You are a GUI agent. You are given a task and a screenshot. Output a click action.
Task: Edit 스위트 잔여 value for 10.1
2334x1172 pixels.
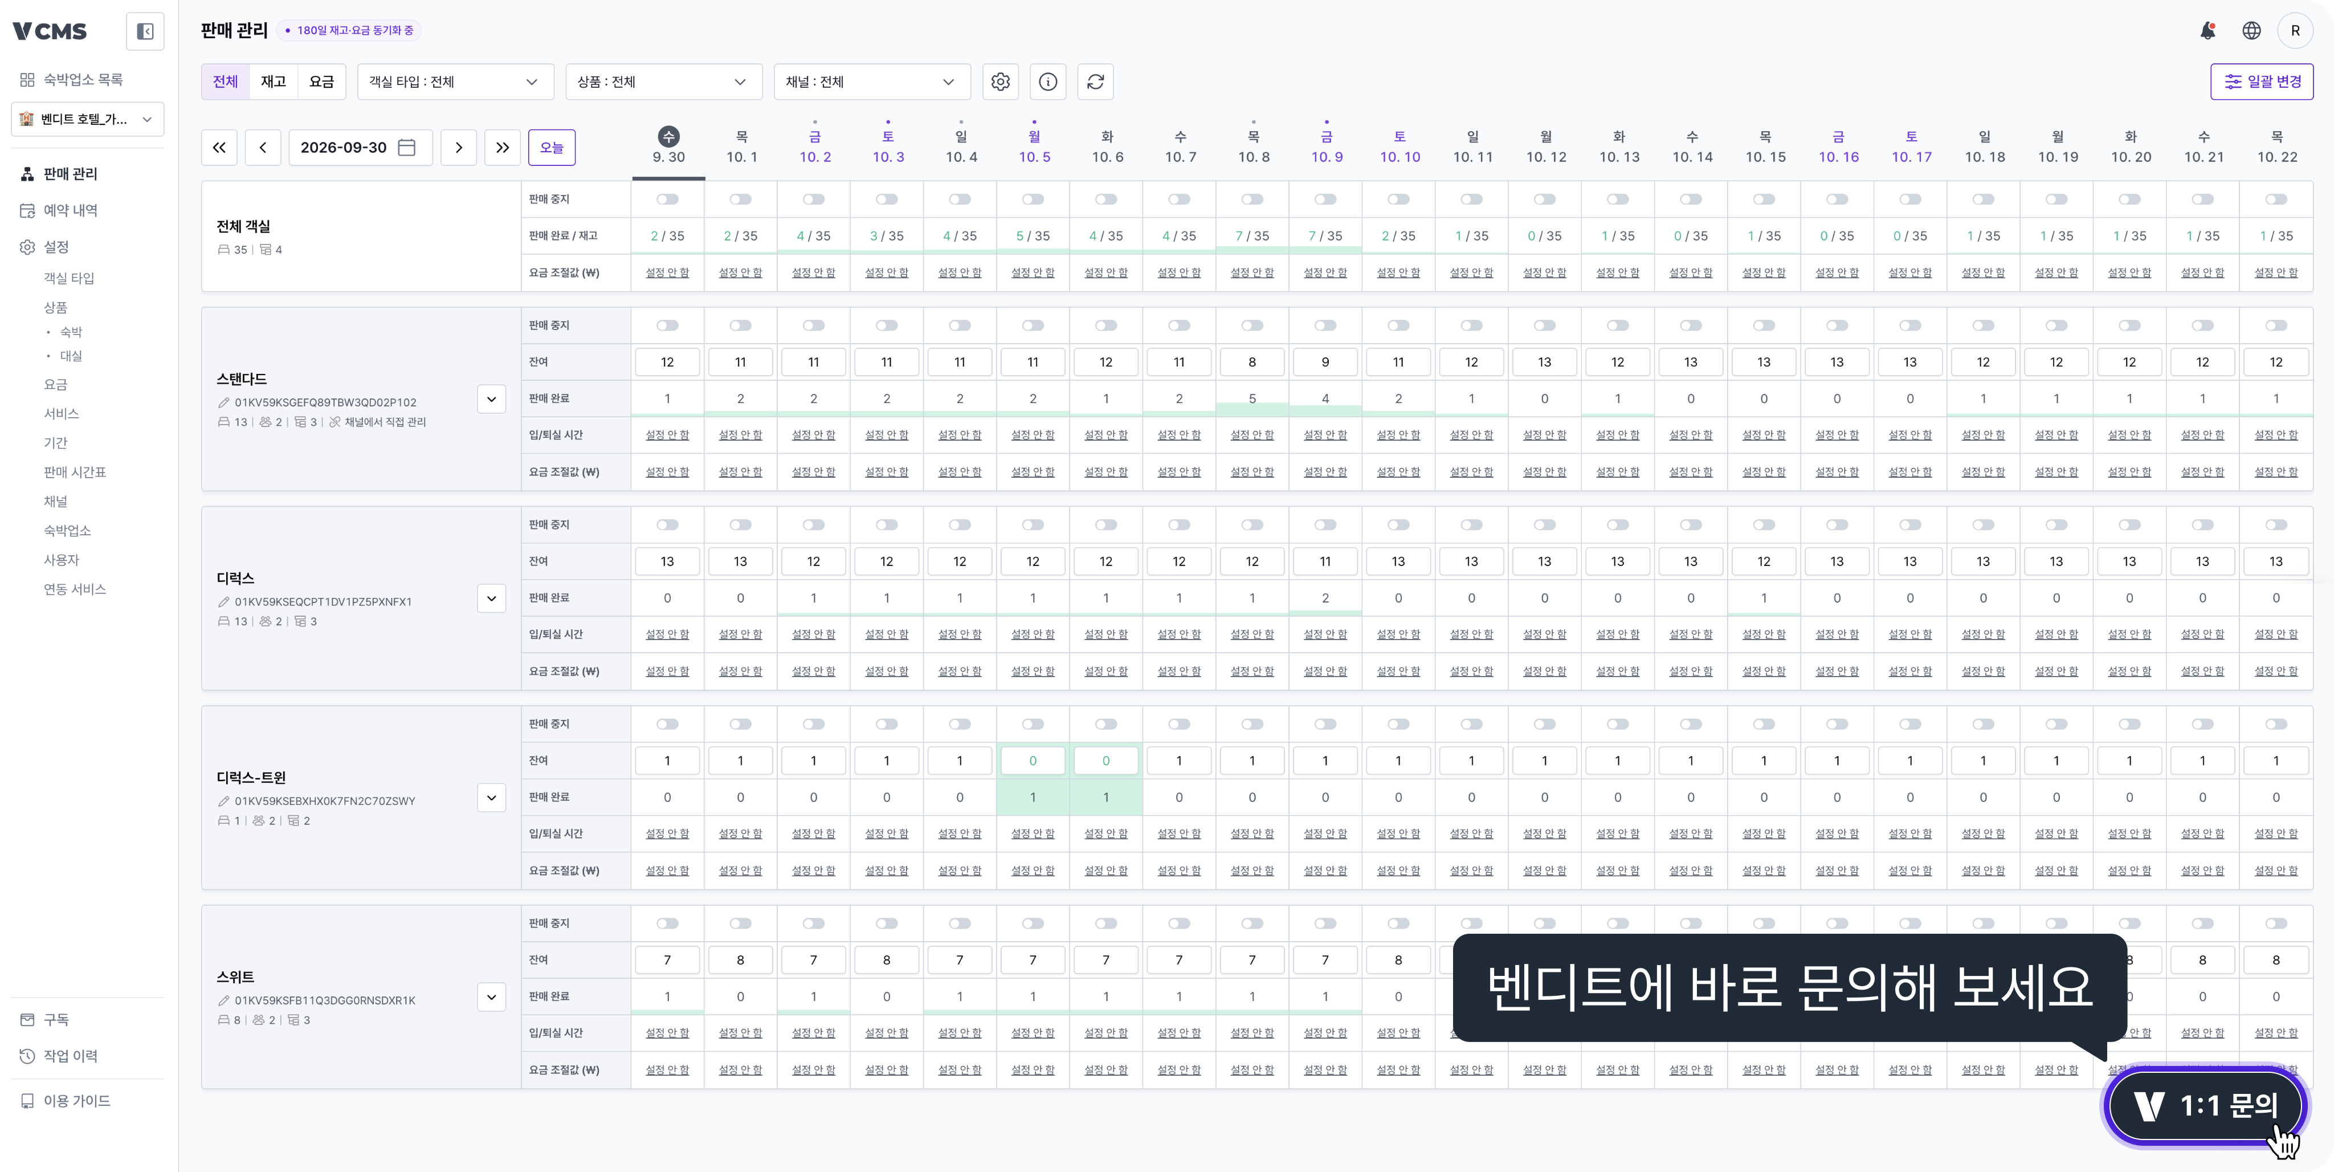(x=741, y=960)
